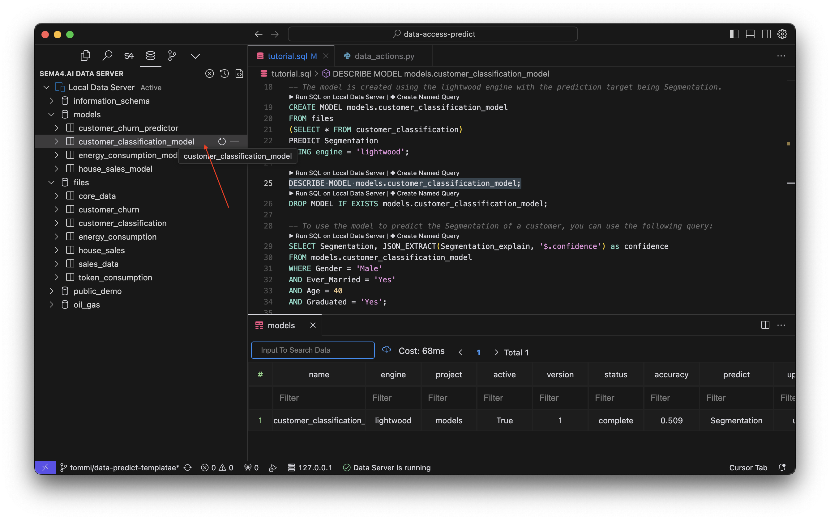
Task: Go to next results page
Action: (x=496, y=352)
